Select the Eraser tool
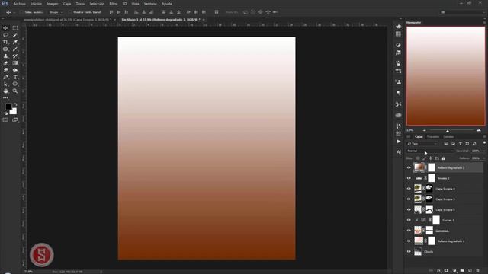Viewport: 488px width, 274px height. tap(5, 63)
